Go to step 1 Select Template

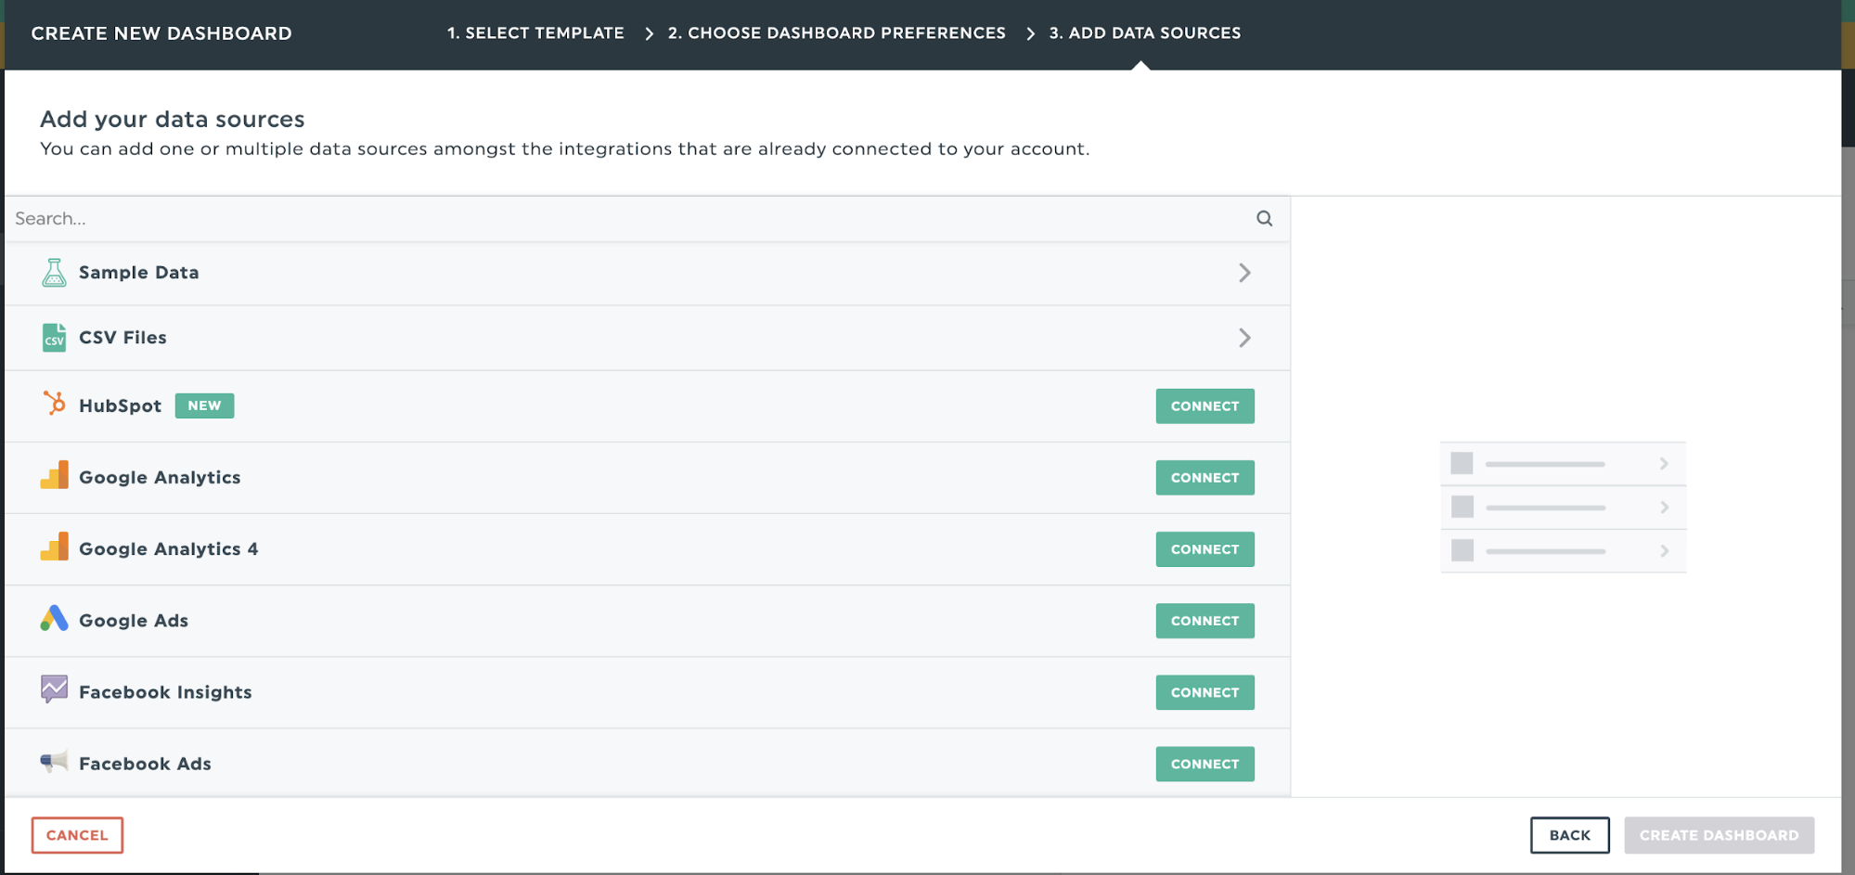(535, 33)
